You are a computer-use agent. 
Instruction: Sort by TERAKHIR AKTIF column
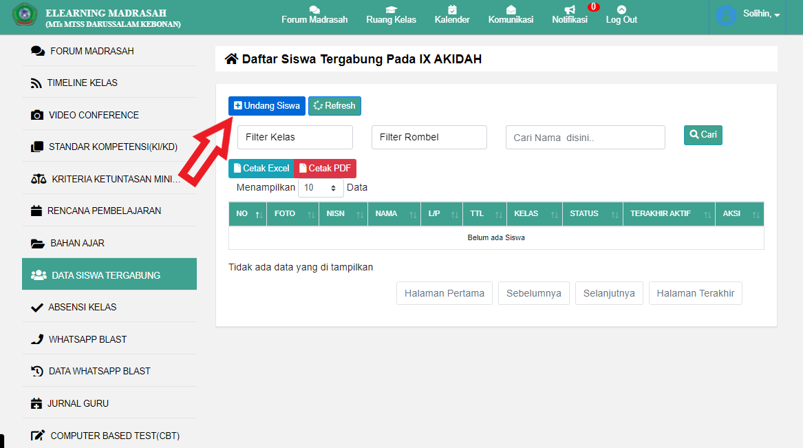[x=668, y=214]
